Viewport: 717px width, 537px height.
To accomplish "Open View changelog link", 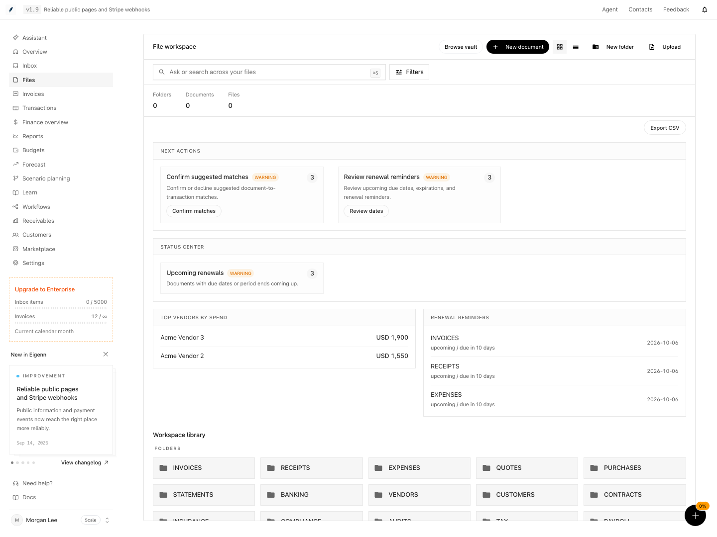I will click(x=85, y=462).
